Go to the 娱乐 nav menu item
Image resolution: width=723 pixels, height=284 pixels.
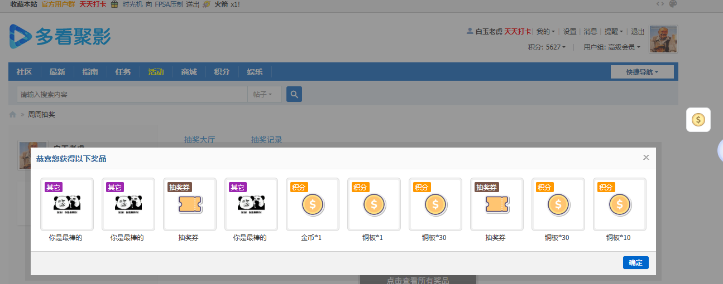255,72
